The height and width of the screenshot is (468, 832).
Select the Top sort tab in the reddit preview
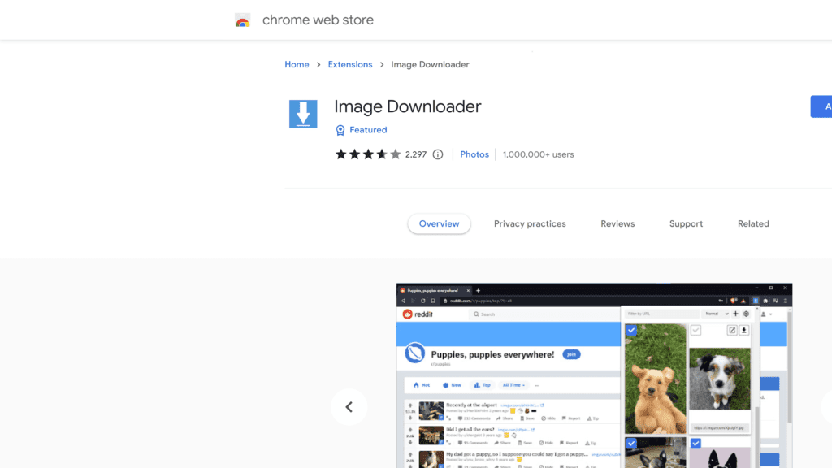pos(483,385)
